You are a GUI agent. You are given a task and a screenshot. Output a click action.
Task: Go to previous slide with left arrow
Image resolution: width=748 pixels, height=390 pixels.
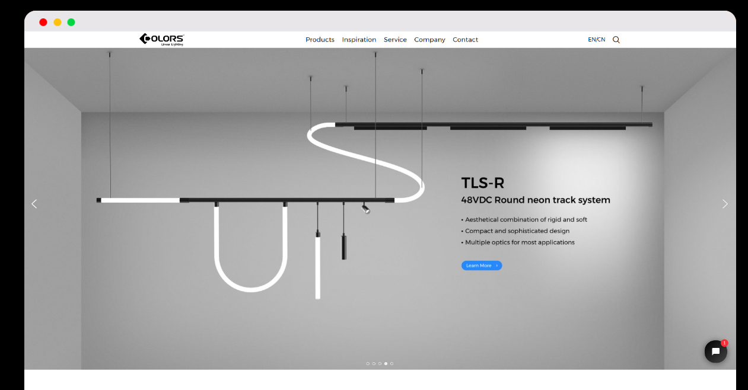coord(34,204)
